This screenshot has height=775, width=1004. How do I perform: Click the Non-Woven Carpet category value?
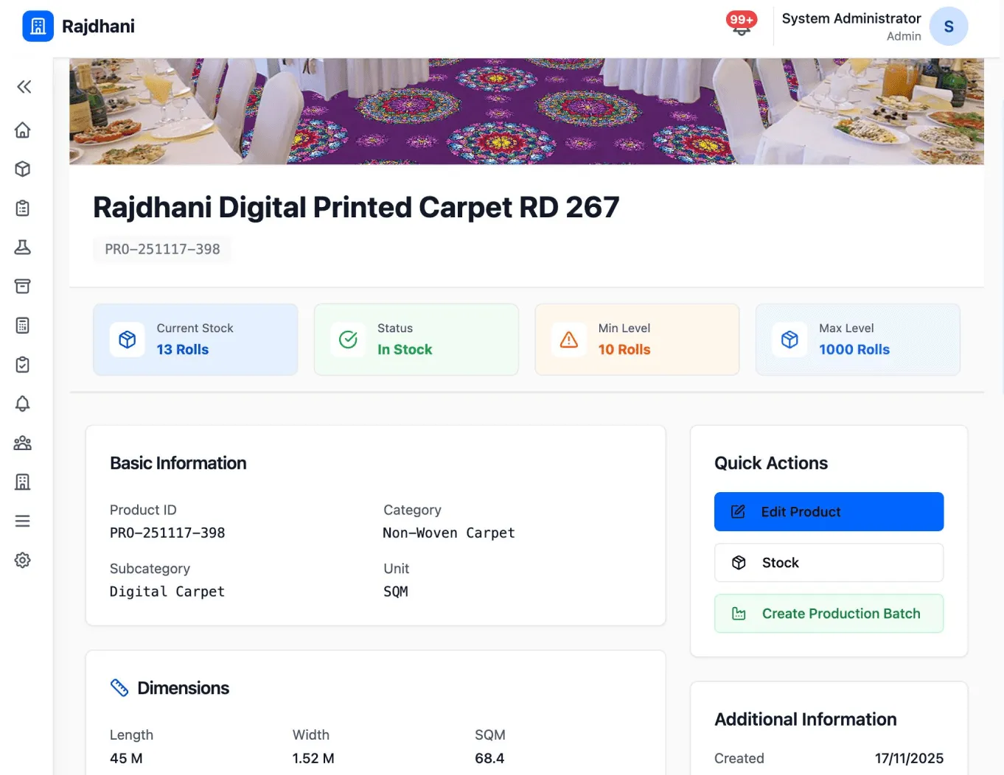click(449, 533)
